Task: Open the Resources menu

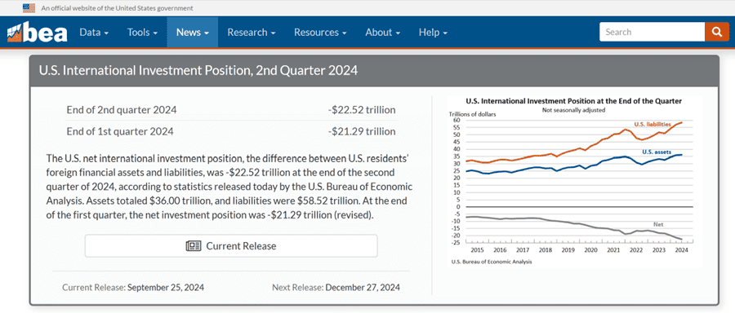Action: [320, 33]
